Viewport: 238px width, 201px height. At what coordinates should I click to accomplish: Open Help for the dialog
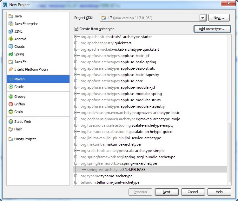coord(219,192)
